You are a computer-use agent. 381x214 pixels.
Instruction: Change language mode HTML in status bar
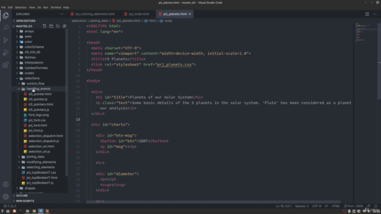pyautogui.click(x=336, y=206)
